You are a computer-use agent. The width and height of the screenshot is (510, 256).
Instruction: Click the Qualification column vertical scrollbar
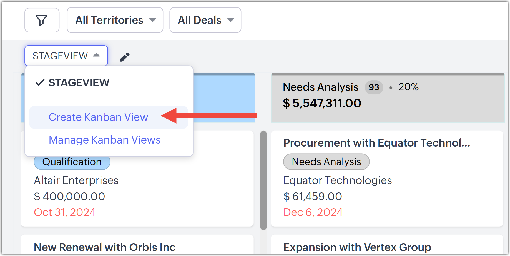(263, 180)
